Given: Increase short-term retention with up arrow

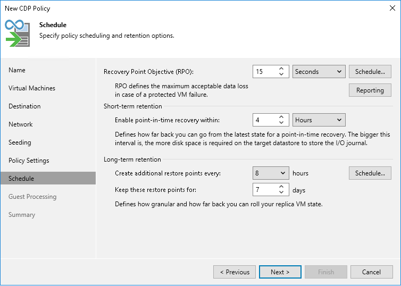Looking at the screenshot, I should point(281,117).
